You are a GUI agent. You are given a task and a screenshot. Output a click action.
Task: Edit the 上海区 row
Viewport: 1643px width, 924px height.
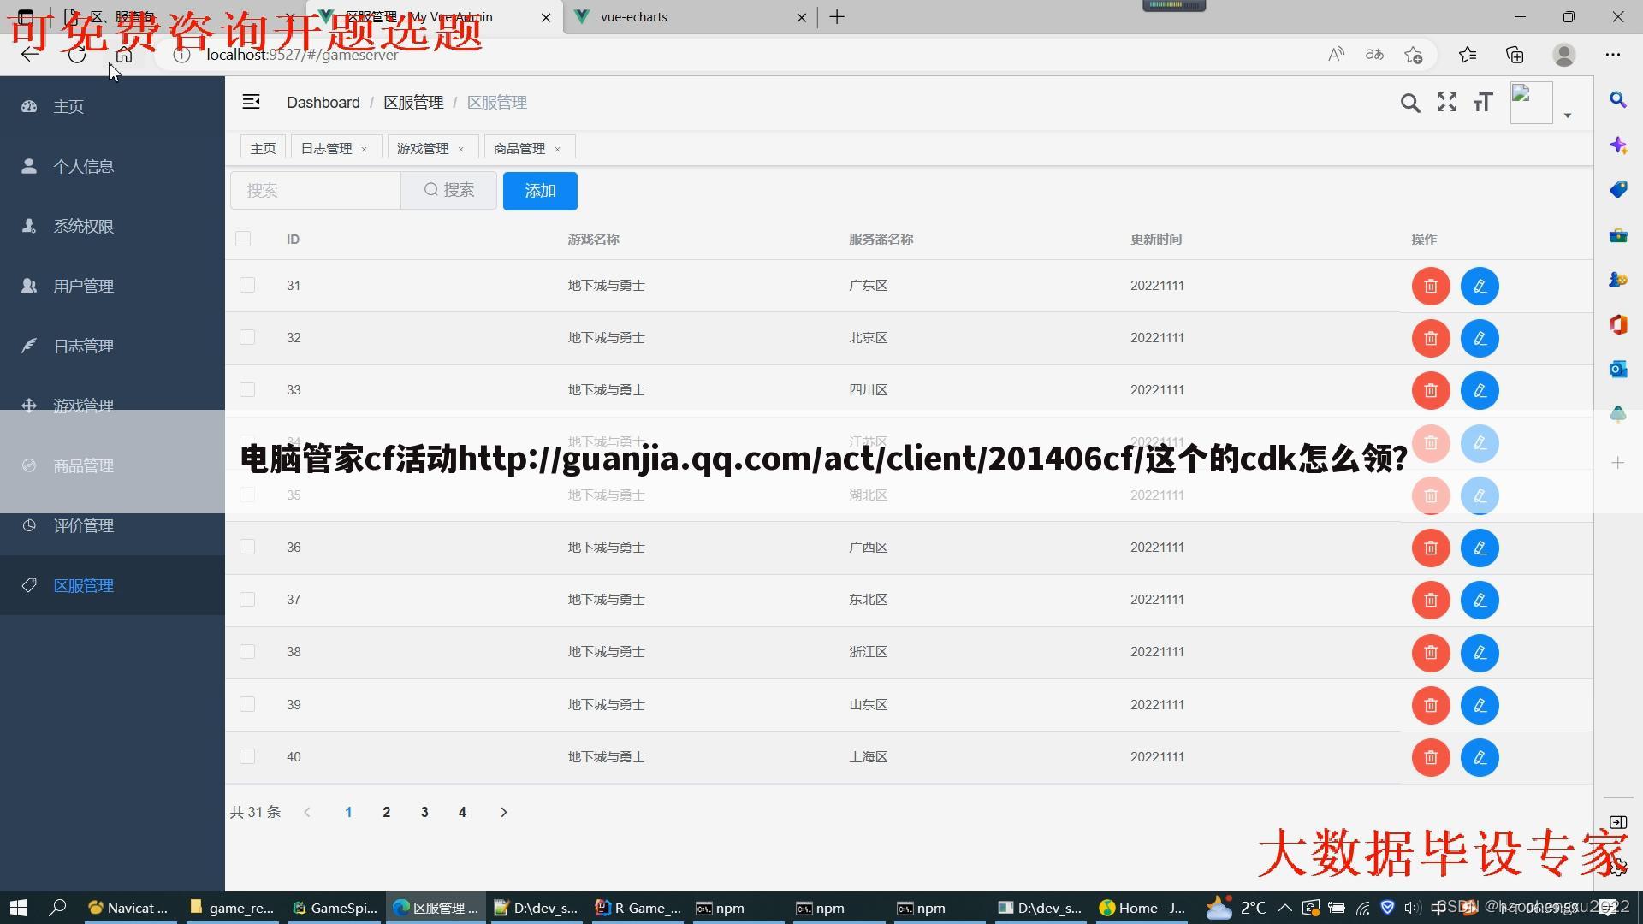(x=1480, y=758)
